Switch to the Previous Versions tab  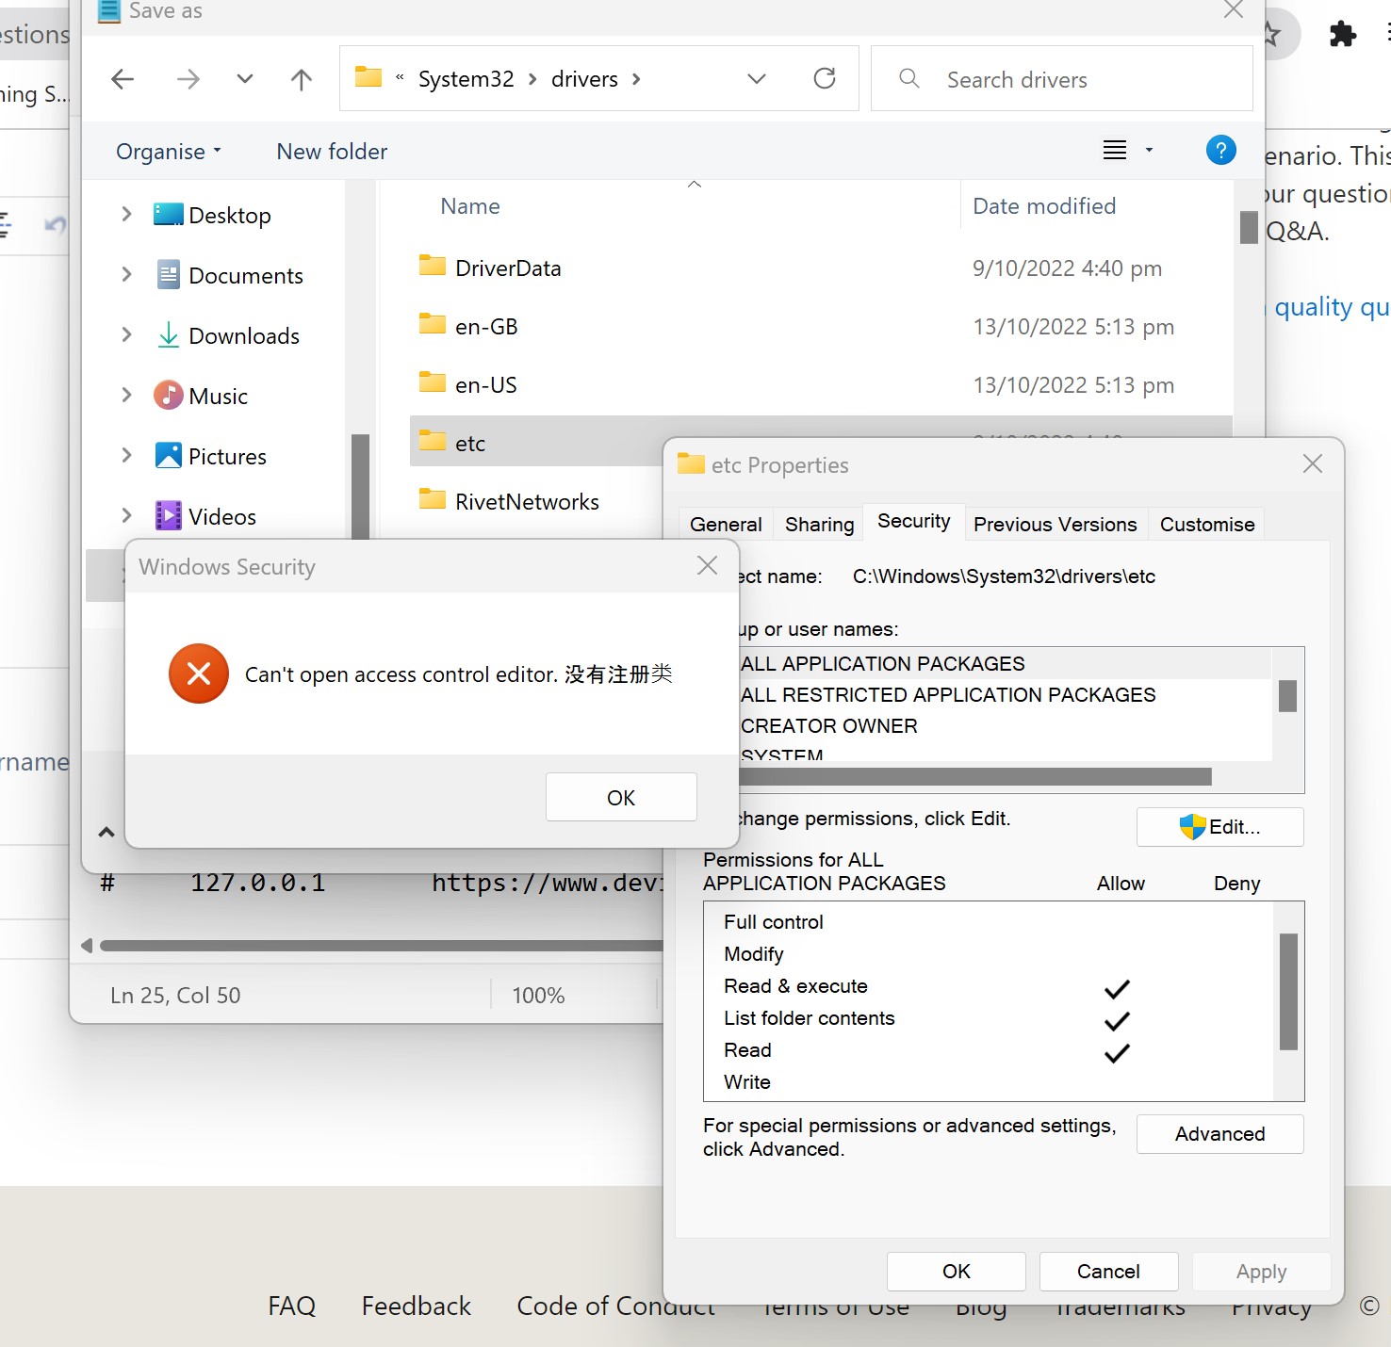(x=1055, y=524)
